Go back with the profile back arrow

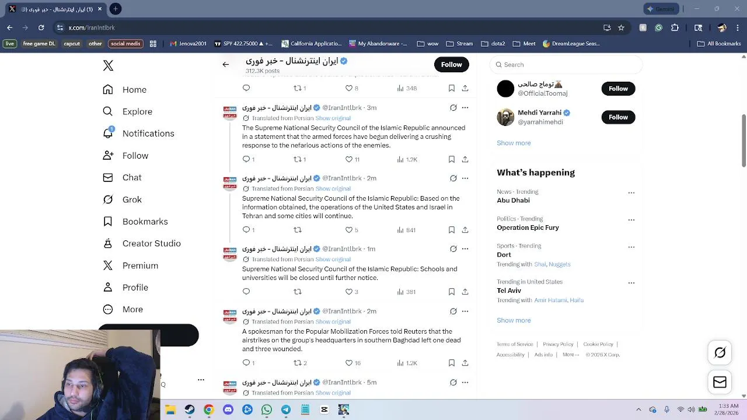pos(226,64)
